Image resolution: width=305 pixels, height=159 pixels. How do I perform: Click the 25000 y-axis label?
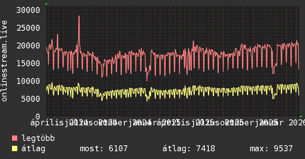click(x=28, y=28)
